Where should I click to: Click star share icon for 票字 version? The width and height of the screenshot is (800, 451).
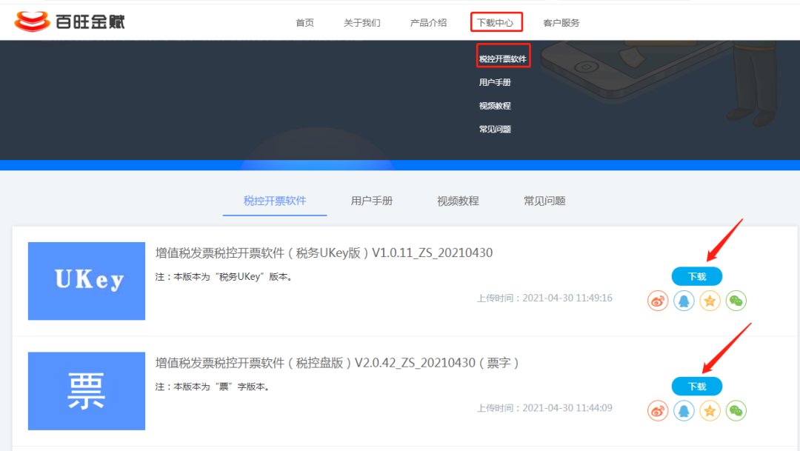point(710,411)
